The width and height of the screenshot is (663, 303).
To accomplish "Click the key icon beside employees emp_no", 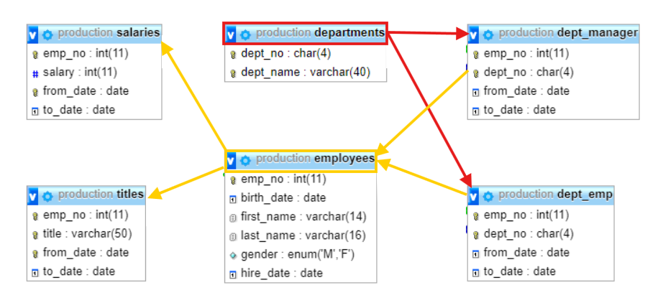I will (x=233, y=180).
